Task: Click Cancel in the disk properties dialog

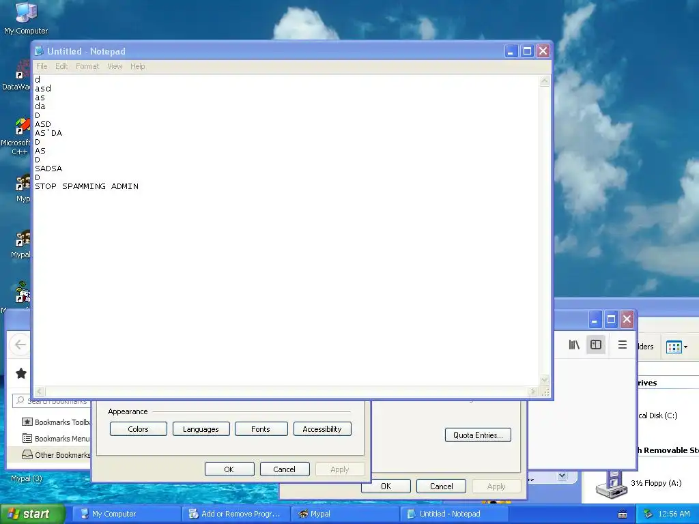Action: pyautogui.click(x=442, y=486)
